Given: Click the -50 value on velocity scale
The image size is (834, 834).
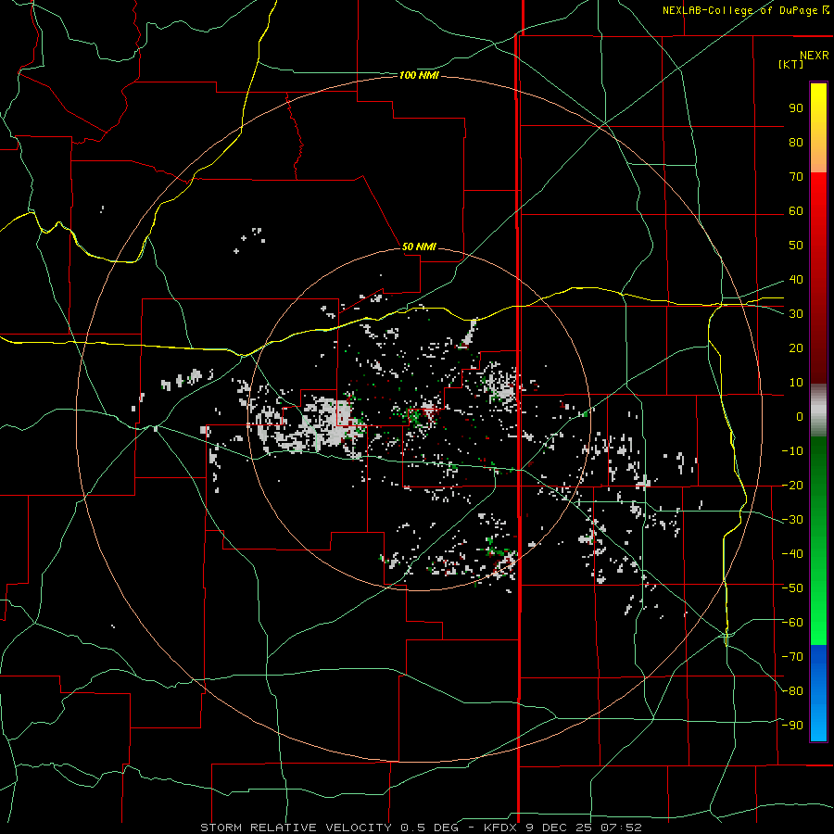Looking at the screenshot, I should (792, 588).
